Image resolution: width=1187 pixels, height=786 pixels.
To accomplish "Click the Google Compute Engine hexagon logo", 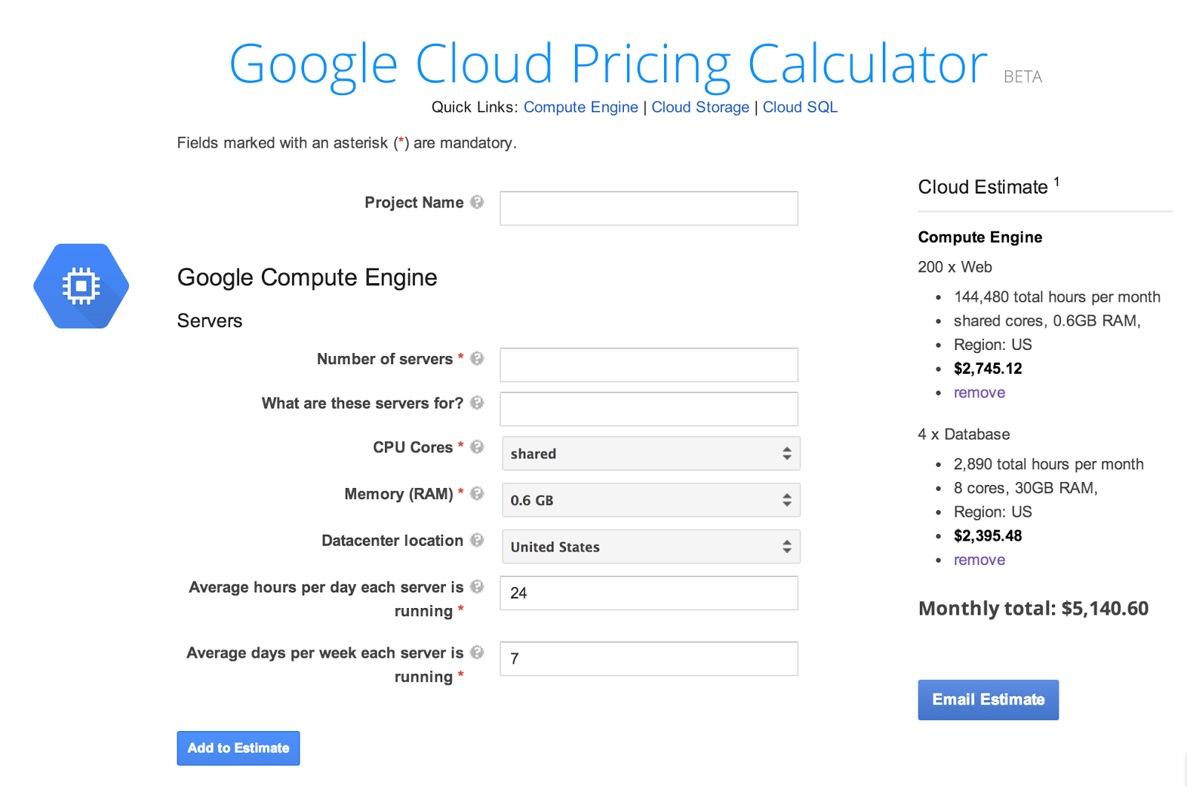I will coord(80,285).
